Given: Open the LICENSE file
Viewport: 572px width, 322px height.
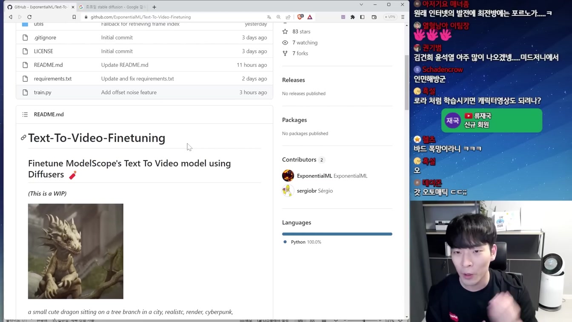Looking at the screenshot, I should point(43,51).
